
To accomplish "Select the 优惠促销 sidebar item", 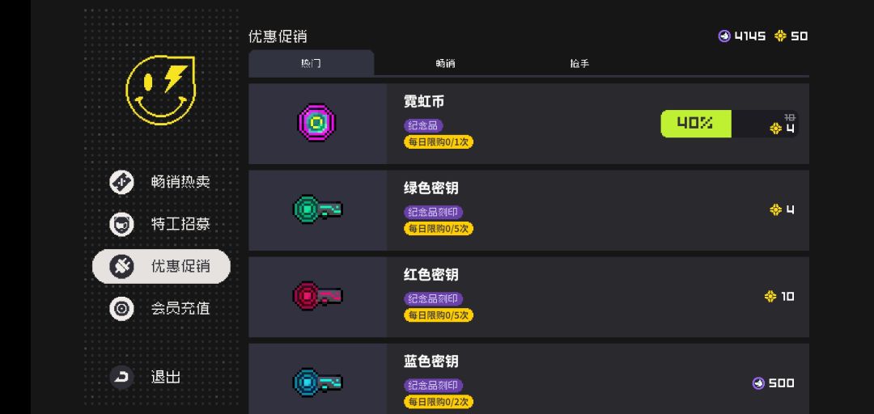I will [161, 266].
